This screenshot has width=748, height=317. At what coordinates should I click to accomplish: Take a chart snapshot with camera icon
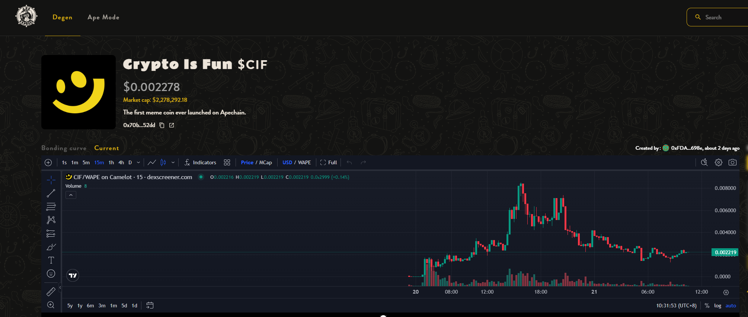point(732,162)
